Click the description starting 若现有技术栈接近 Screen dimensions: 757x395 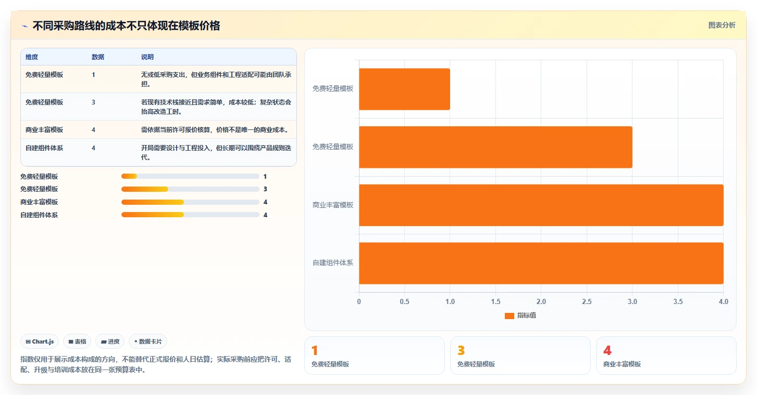point(216,107)
